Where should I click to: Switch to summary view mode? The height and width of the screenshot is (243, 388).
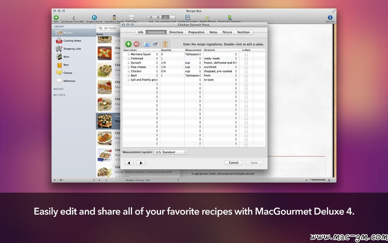tap(165, 17)
